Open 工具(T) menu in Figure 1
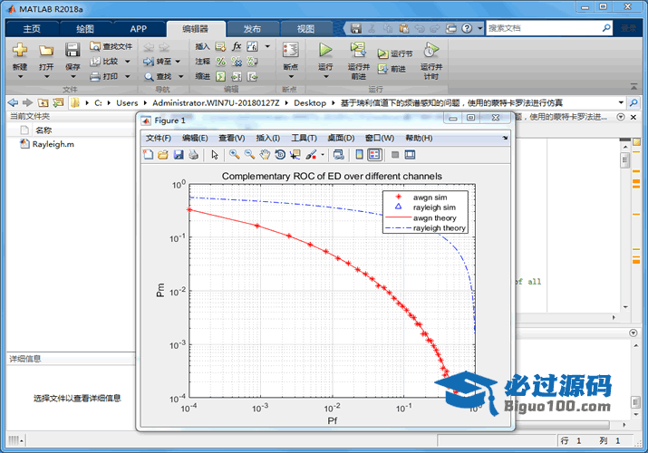The image size is (648, 453). point(304,138)
